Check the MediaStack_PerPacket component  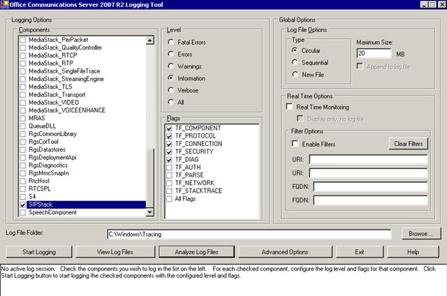23,40
